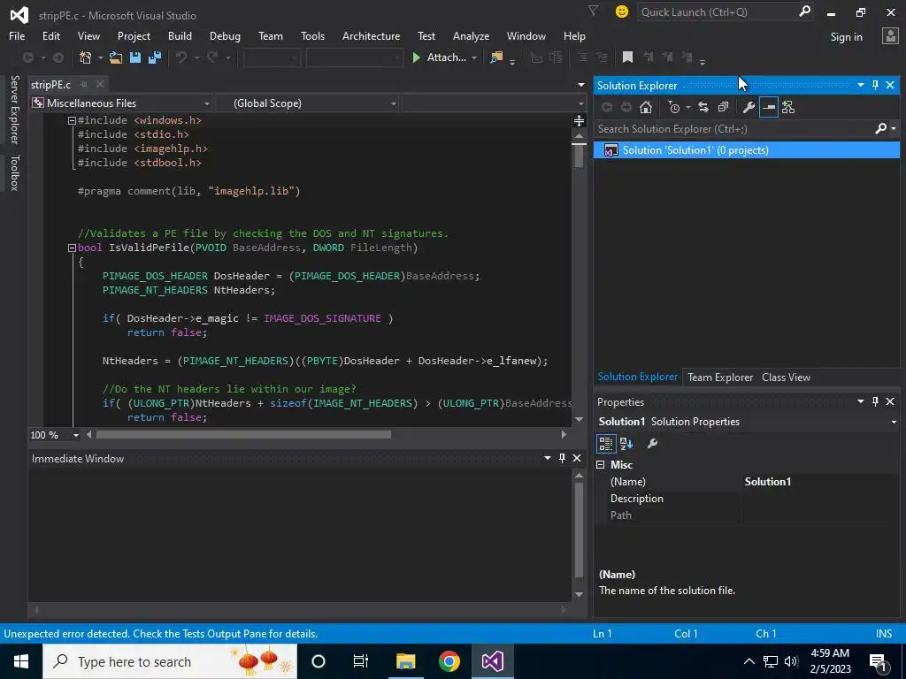Click the Collapse All icon in Solution Explorer
Screen dimensions: 906x679
pos(723,107)
